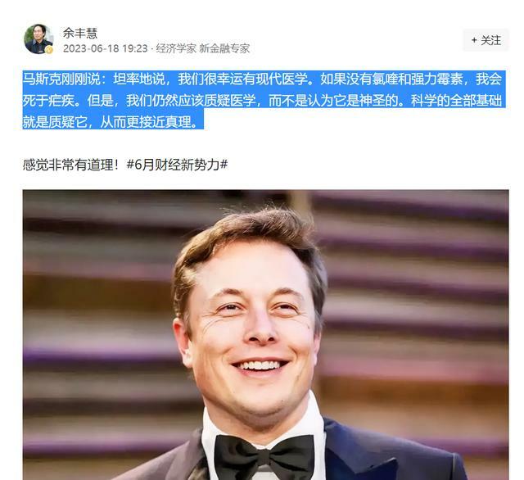Open 余丰慧 username profile link
This screenshot has height=480, width=524.
(80, 33)
